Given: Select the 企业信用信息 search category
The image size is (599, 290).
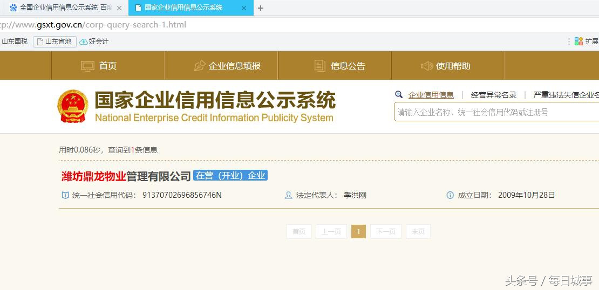Looking at the screenshot, I should (431, 95).
